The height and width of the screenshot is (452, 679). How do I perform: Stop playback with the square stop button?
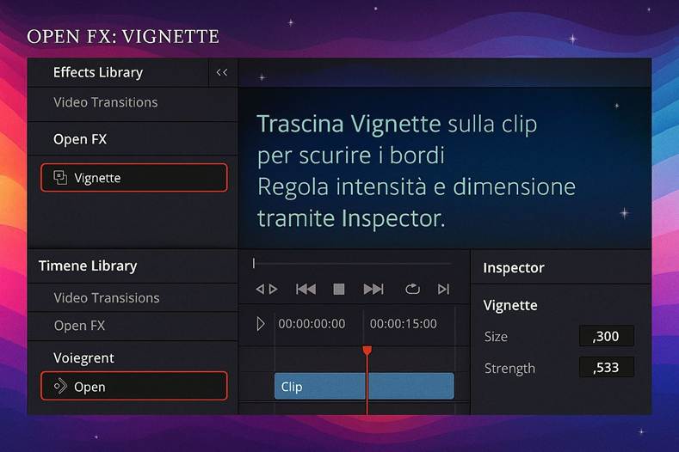[338, 289]
